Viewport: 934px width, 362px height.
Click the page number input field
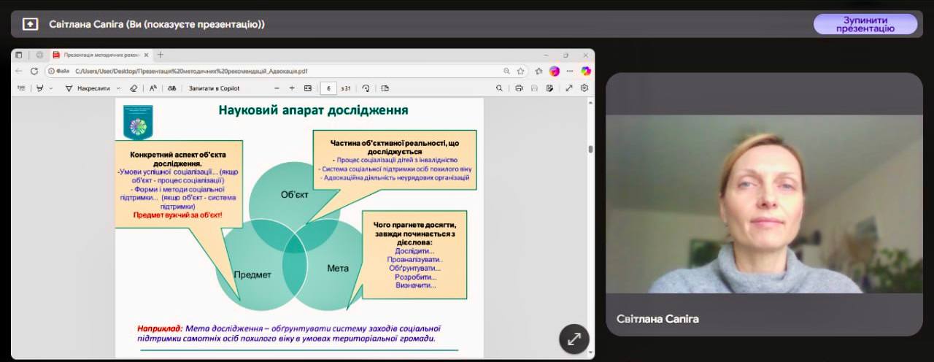tap(328, 88)
